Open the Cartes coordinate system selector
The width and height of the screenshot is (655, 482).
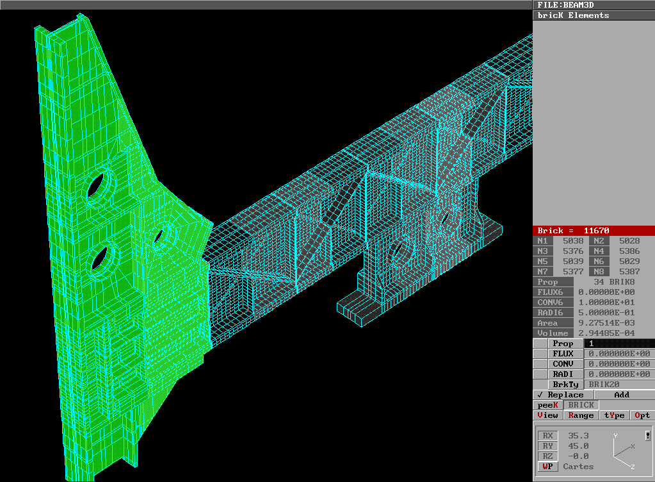tap(578, 467)
